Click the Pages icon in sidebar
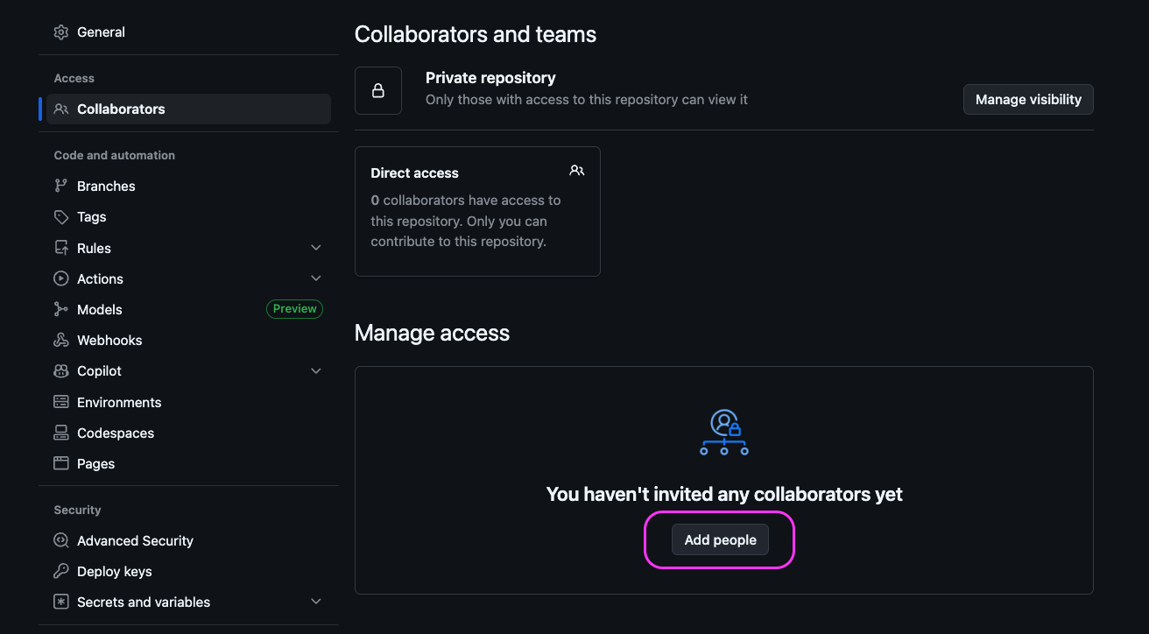The height and width of the screenshot is (634, 1149). coord(60,463)
